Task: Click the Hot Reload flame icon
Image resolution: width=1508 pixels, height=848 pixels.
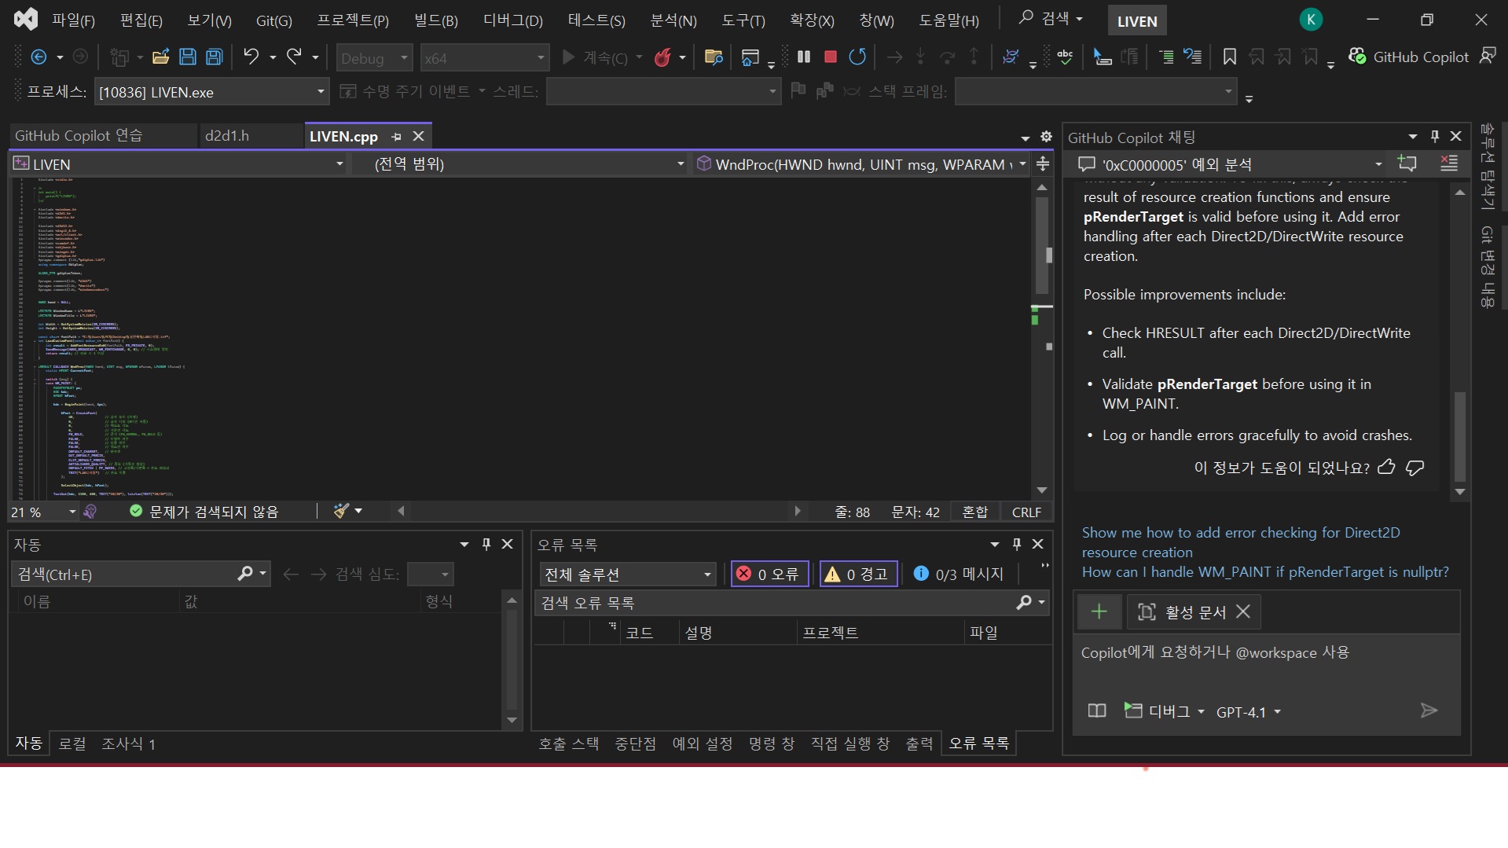Action: point(662,57)
